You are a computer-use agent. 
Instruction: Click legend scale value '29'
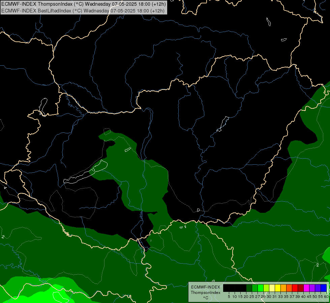pos(263,297)
